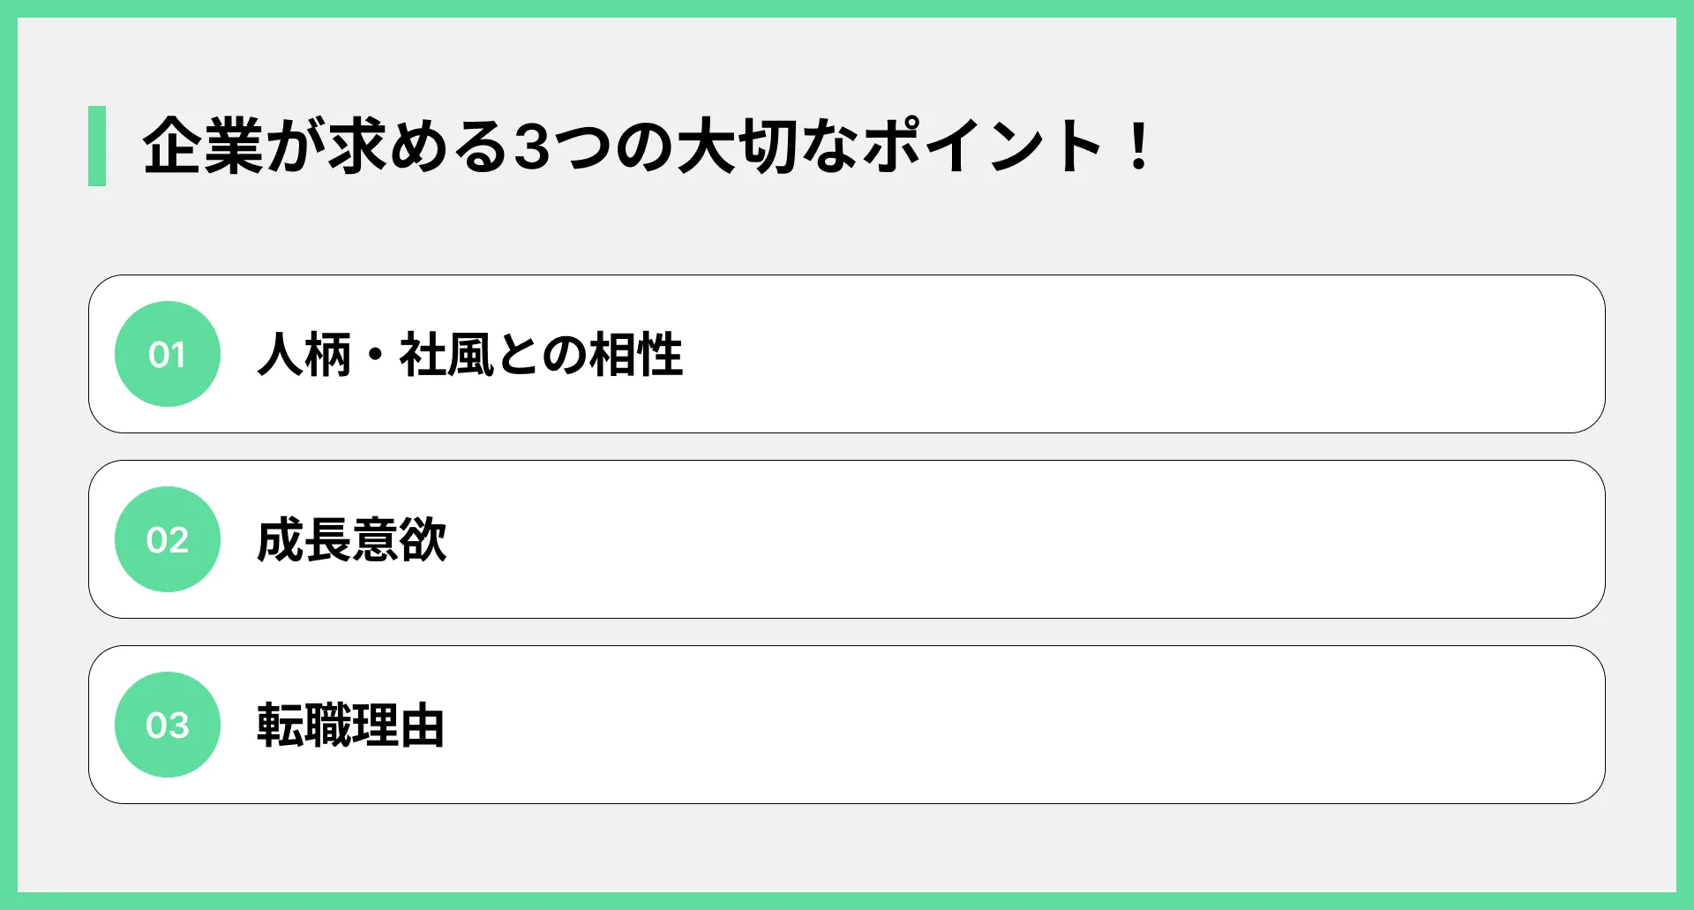Click the middle dot in 人柄・社風との相性
Screen dimensions: 1694x910
pyautogui.click(x=375, y=355)
